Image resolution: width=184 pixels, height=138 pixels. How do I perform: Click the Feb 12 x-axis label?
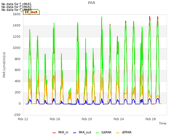click(x=23, y=119)
